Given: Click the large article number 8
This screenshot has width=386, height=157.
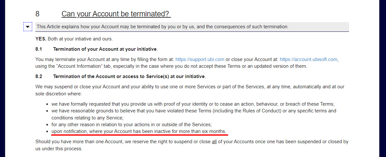Looking at the screenshot, I should pos(37,14).
